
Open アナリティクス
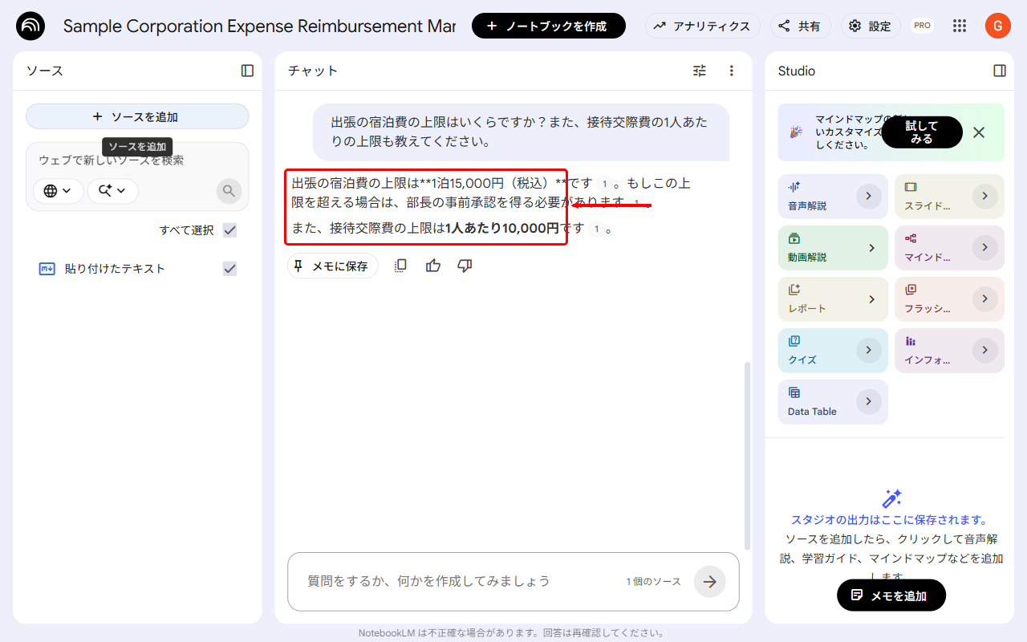pyautogui.click(x=703, y=26)
